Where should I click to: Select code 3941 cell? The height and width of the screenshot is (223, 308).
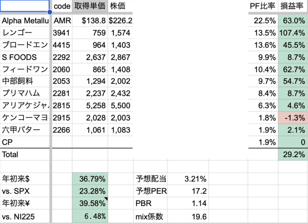[62, 33]
